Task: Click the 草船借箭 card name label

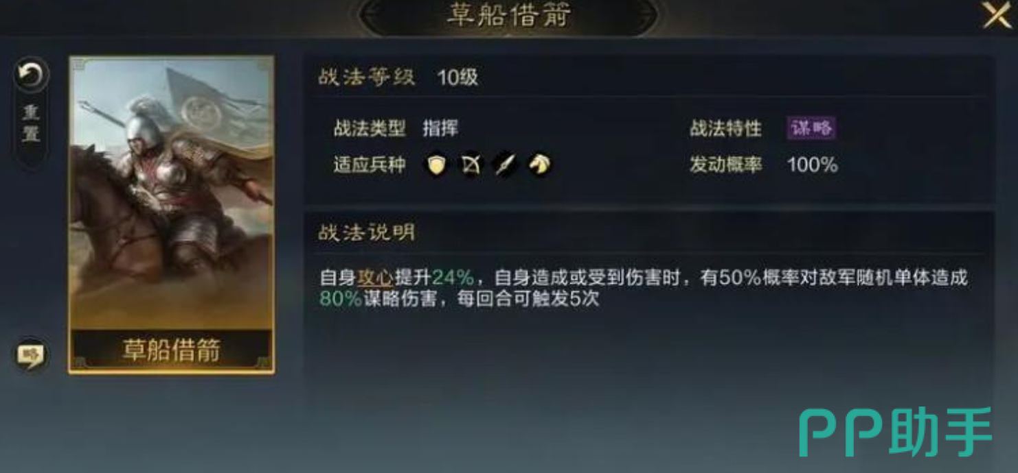Action: click(x=172, y=350)
